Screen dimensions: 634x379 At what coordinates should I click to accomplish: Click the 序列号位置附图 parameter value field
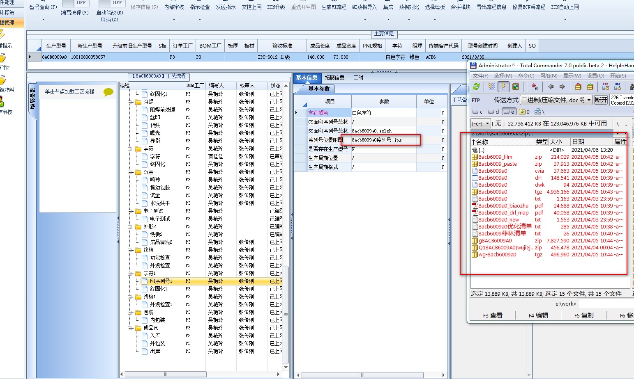383,140
